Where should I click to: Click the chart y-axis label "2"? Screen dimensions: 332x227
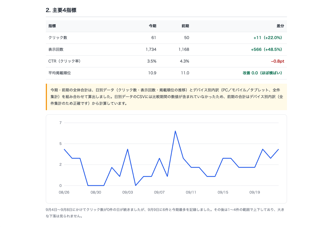point(61,165)
